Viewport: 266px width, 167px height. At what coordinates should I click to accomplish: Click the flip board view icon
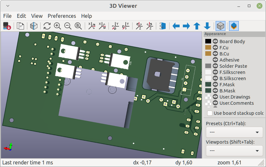[x=163, y=26]
